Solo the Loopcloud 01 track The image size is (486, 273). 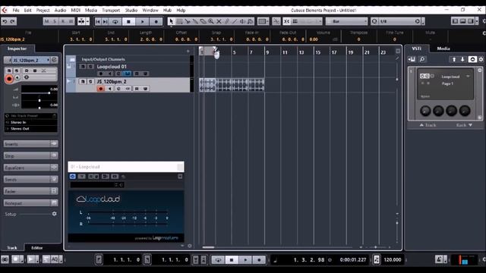[x=90, y=67]
